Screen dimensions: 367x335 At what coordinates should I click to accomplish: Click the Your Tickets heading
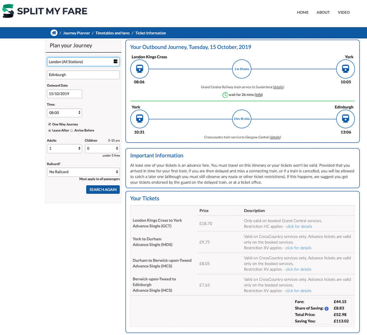click(145, 198)
